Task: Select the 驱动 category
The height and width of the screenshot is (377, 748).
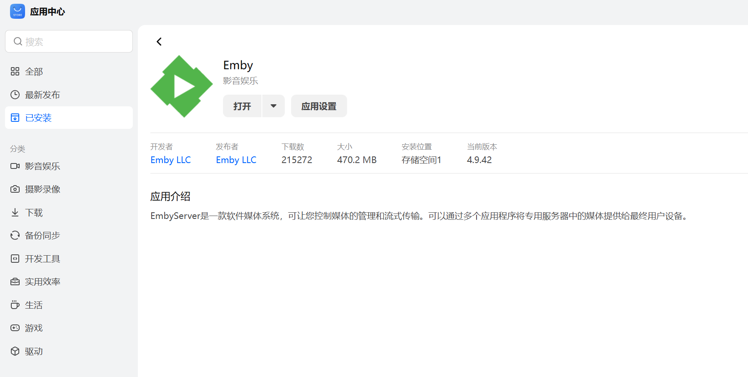Action: click(x=69, y=351)
